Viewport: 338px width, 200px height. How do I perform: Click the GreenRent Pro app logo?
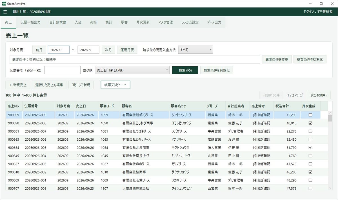pos(4,4)
